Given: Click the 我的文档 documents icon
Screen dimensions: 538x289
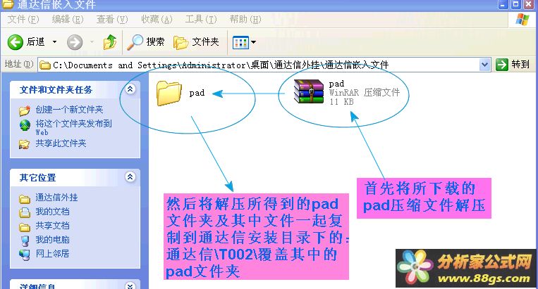Looking at the screenshot, I should [25, 213].
